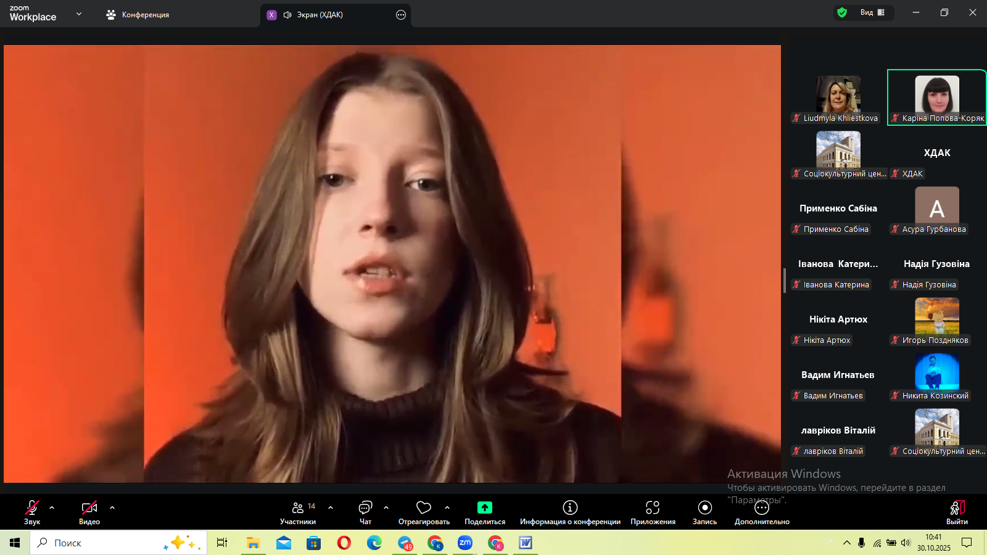Start recording with Запись button
The width and height of the screenshot is (987, 555).
704,508
